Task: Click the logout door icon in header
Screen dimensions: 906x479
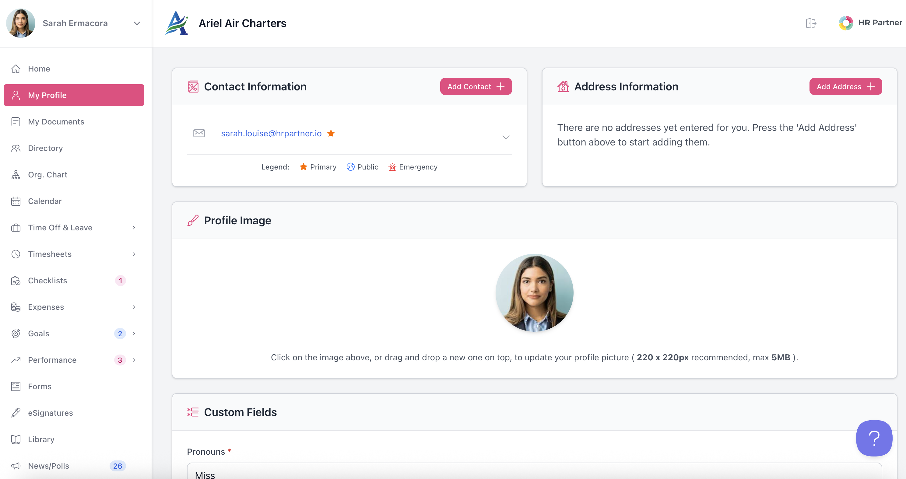Action: click(811, 23)
